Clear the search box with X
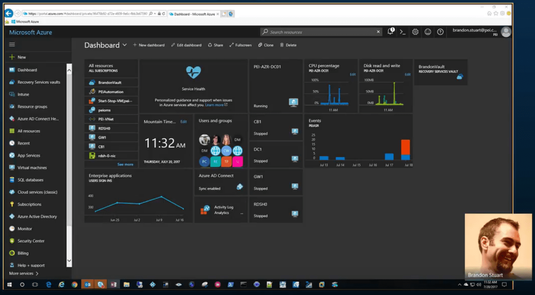Image resolution: width=535 pixels, height=295 pixels. (378, 32)
